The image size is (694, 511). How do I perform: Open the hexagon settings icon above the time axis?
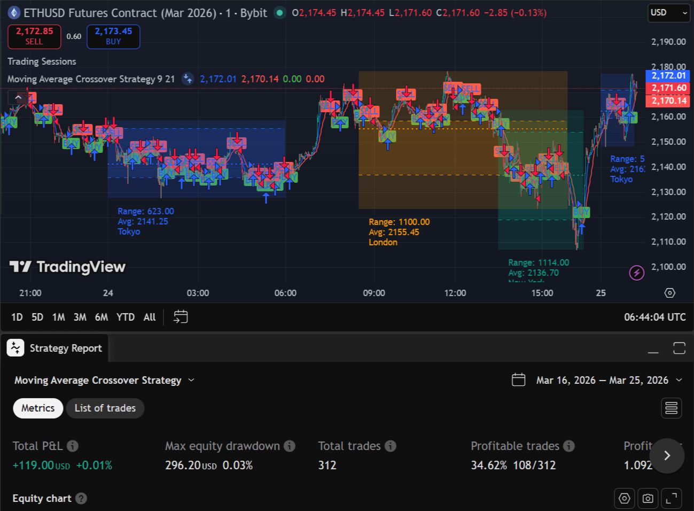point(669,293)
